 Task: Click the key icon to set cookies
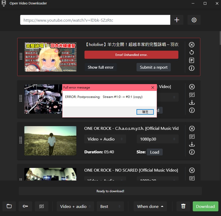[x=25, y=206]
